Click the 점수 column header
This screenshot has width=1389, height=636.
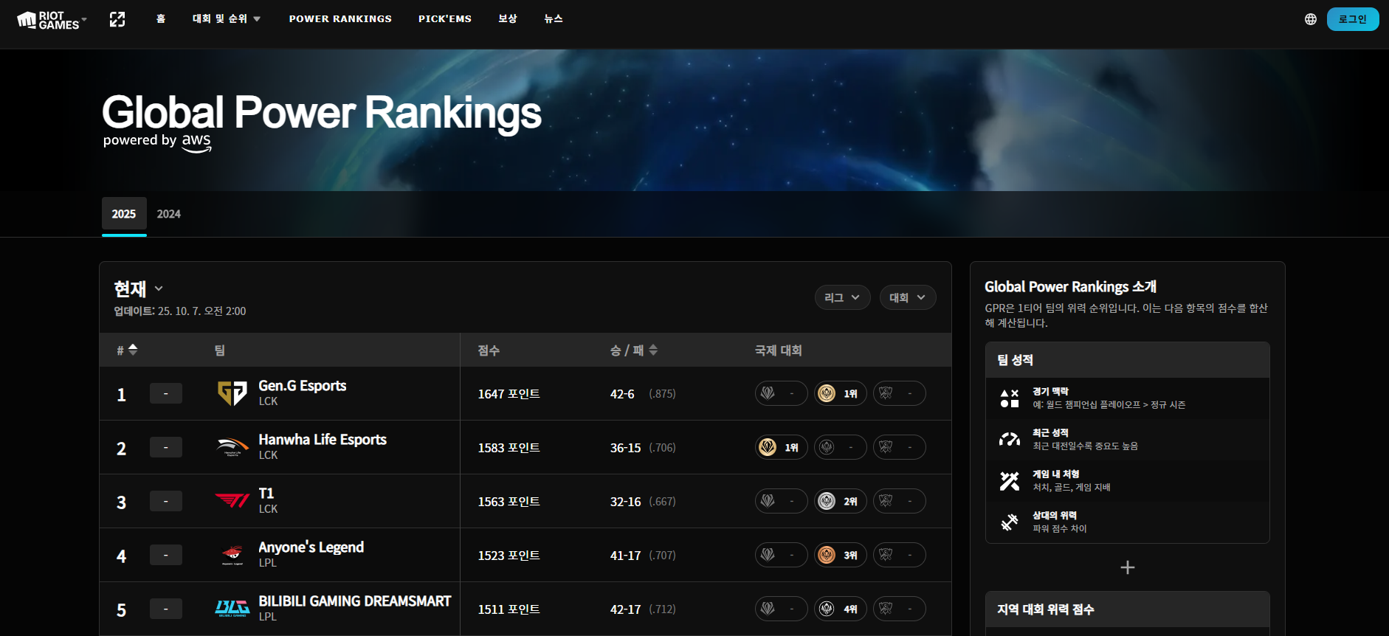[489, 350]
